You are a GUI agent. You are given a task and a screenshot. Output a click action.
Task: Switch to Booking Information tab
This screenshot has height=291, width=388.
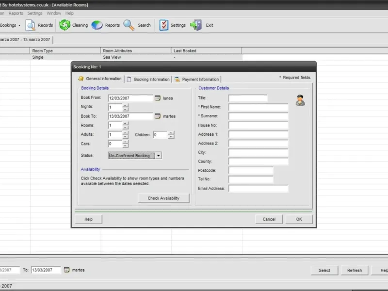148,80
